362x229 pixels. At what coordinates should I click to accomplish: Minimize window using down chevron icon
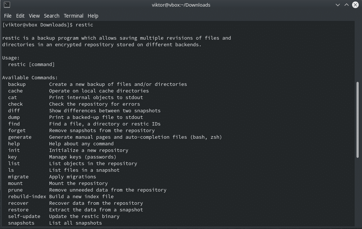click(x=337, y=5)
